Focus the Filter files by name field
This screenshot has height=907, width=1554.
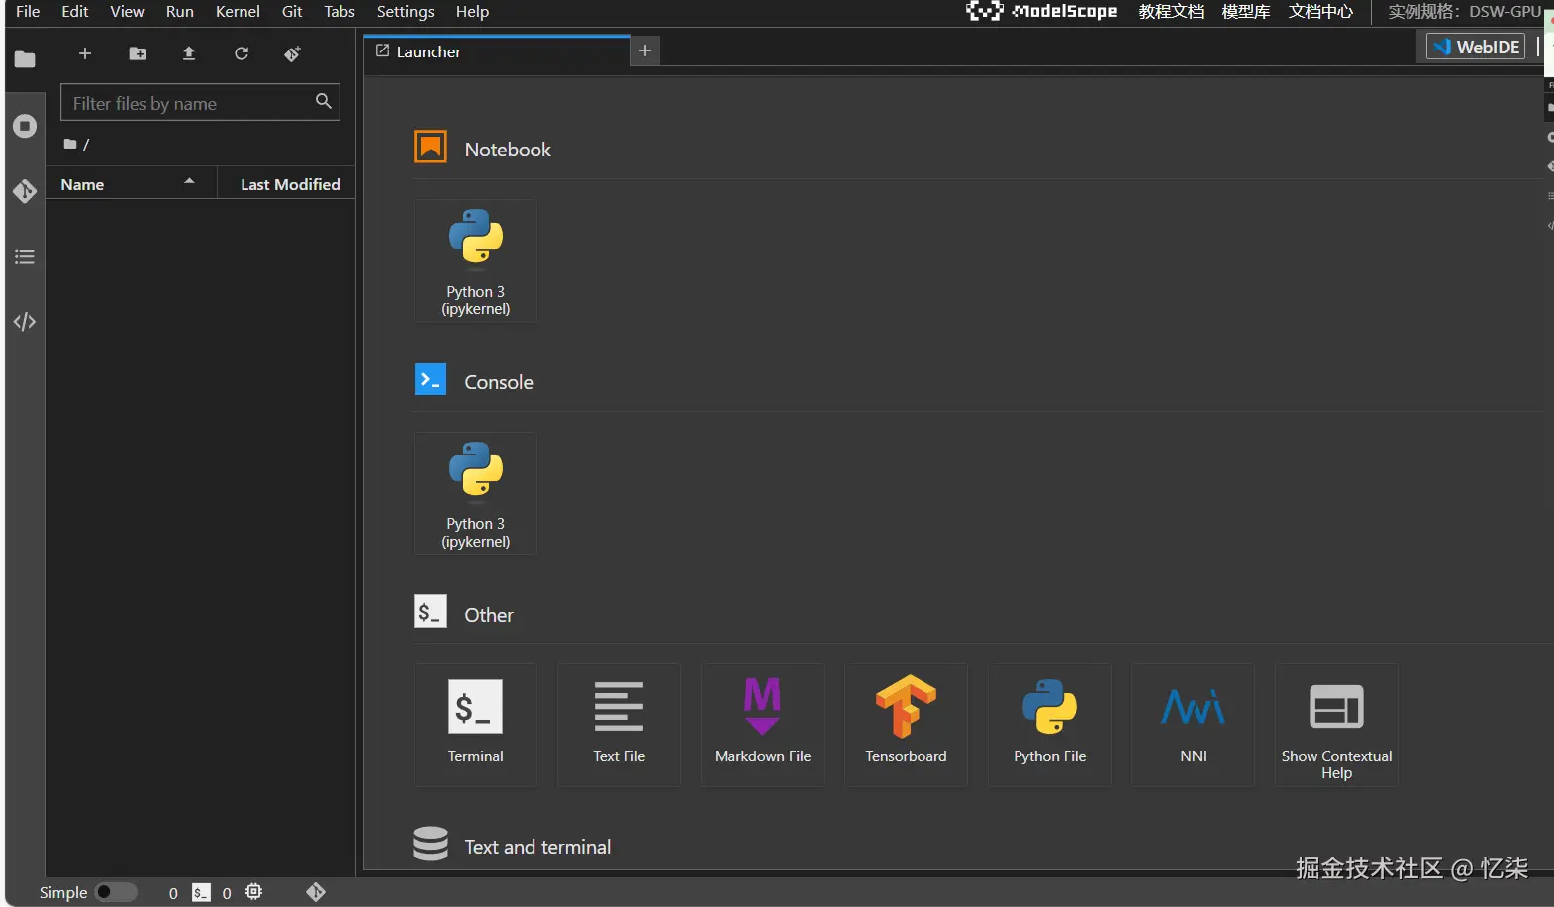[x=200, y=102]
